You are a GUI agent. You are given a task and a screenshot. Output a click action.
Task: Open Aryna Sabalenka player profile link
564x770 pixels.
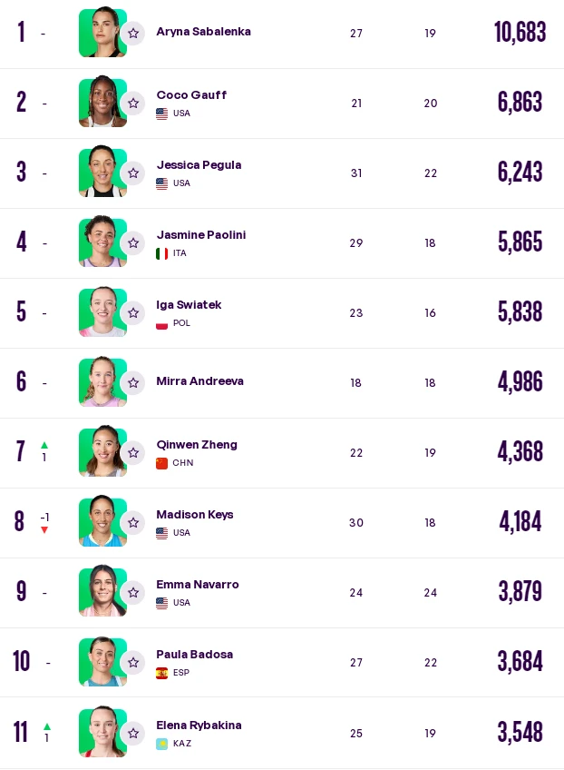203,32
